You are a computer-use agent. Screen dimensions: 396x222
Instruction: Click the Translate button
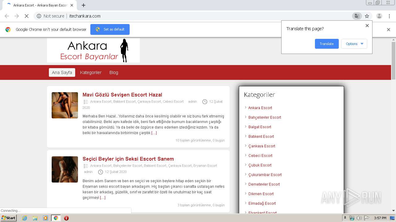tap(327, 44)
